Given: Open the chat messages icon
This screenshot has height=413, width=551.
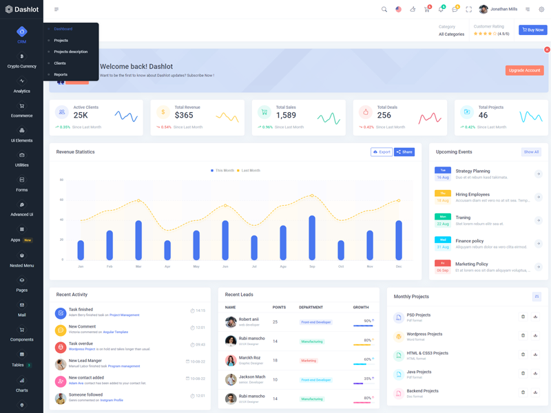Looking at the screenshot, I should (x=455, y=10).
